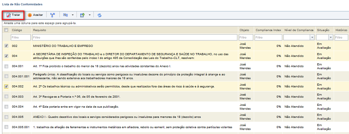Focus the Compliance Index filter field

click(268, 37)
